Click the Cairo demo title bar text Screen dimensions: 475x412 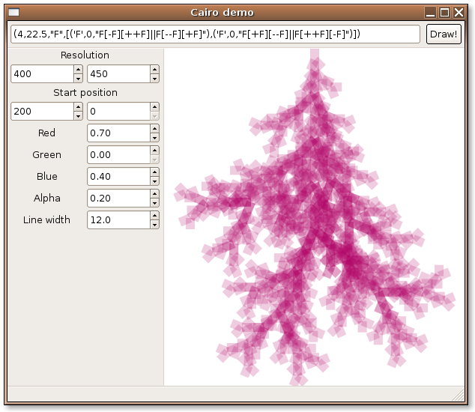click(x=222, y=13)
